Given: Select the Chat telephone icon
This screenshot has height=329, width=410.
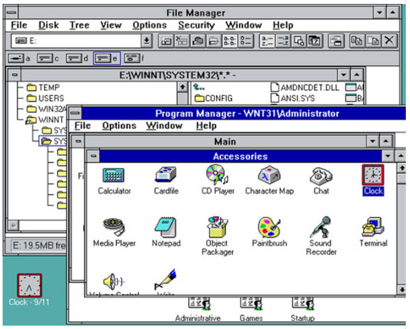Looking at the screenshot, I should (x=321, y=175).
